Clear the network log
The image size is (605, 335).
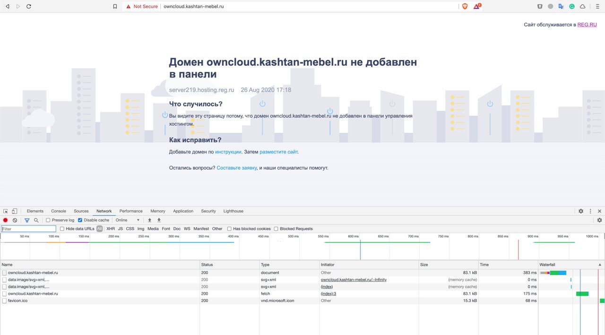pyautogui.click(x=15, y=220)
